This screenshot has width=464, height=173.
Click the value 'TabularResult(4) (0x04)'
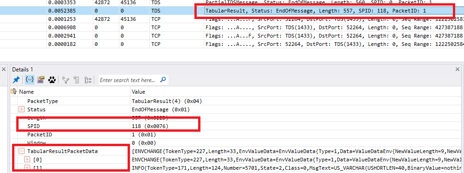pyautogui.click(x=167, y=101)
